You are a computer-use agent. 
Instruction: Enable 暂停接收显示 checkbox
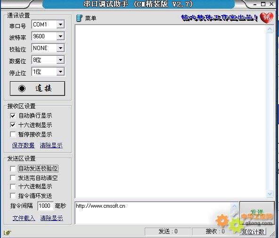13,134
